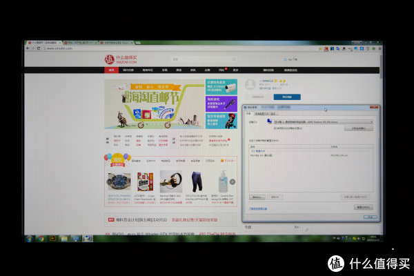The height and width of the screenshot is (276, 414).
Task: Click the Profiles button at dialog bottom right
Action: [364, 207]
